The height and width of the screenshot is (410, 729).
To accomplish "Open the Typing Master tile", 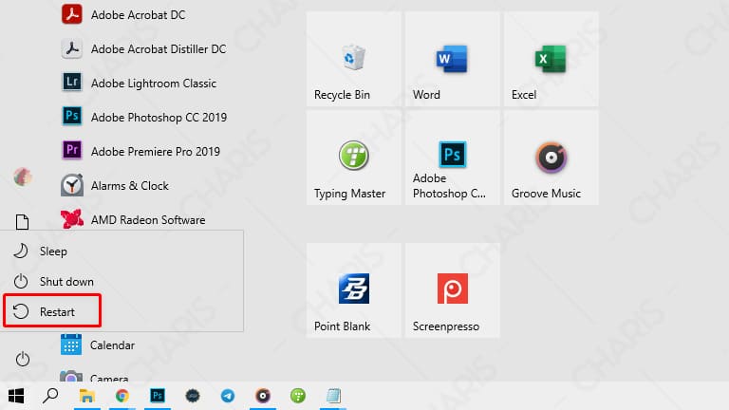I will pyautogui.click(x=354, y=158).
